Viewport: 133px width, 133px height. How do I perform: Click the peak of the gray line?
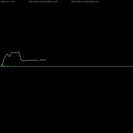pos(19,52)
